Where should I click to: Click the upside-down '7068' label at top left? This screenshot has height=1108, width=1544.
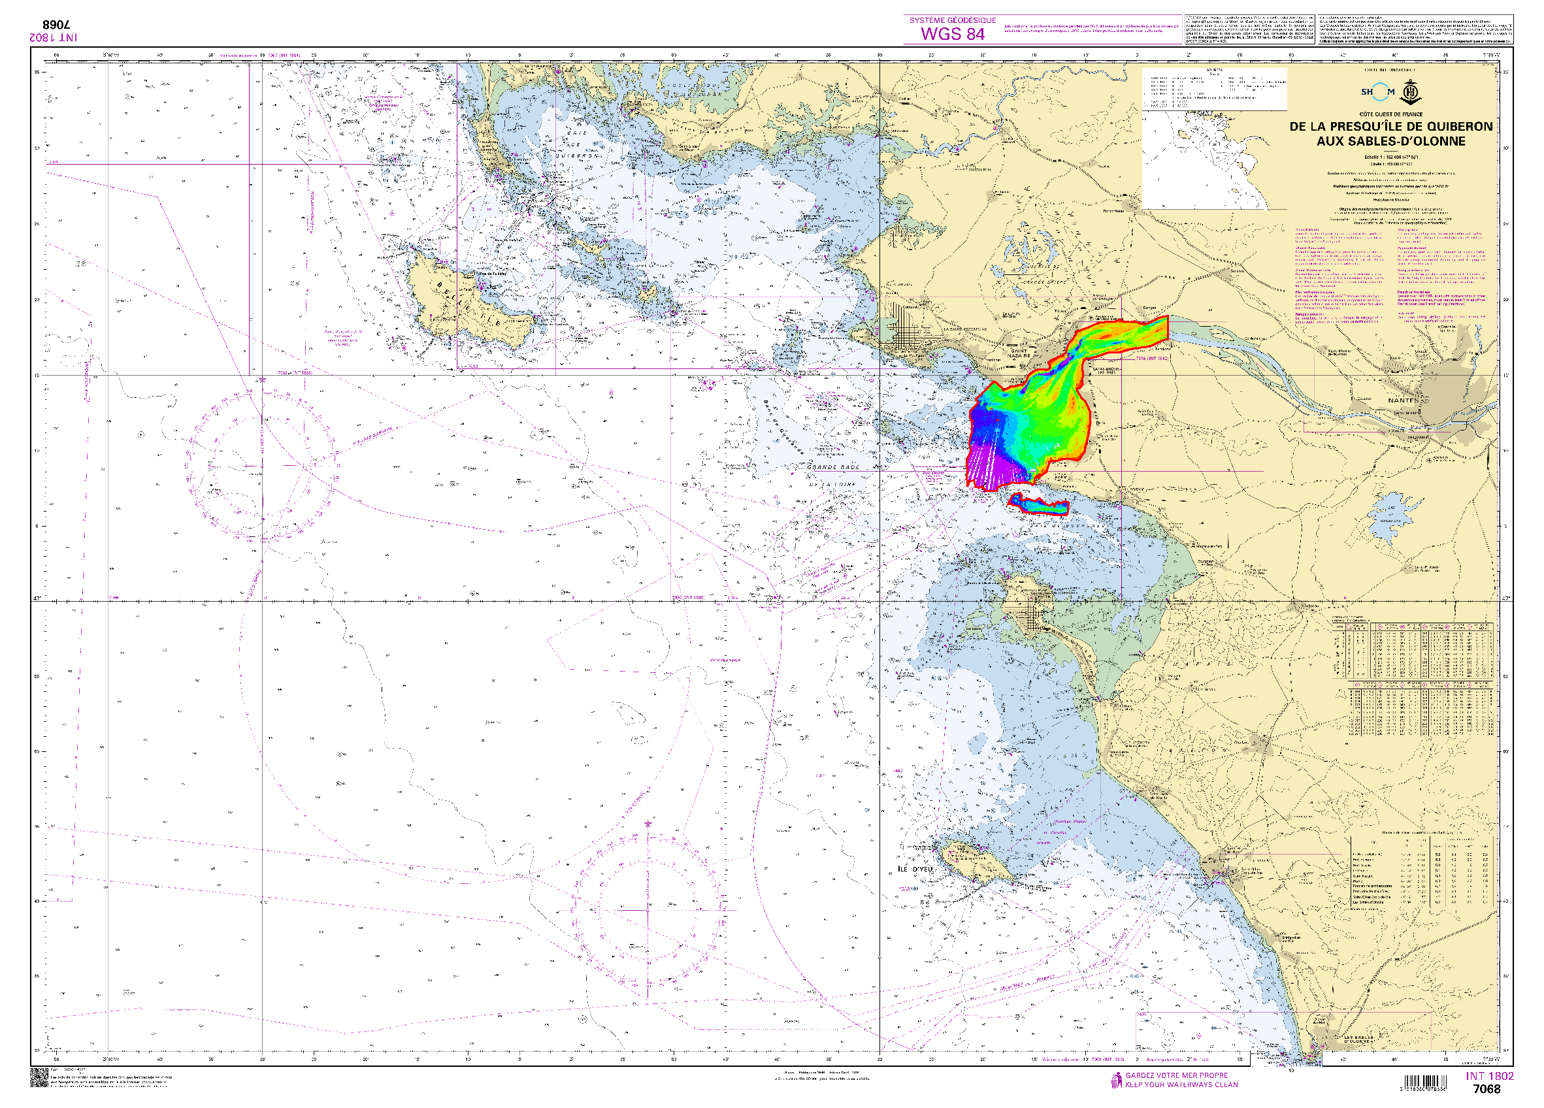[57, 26]
